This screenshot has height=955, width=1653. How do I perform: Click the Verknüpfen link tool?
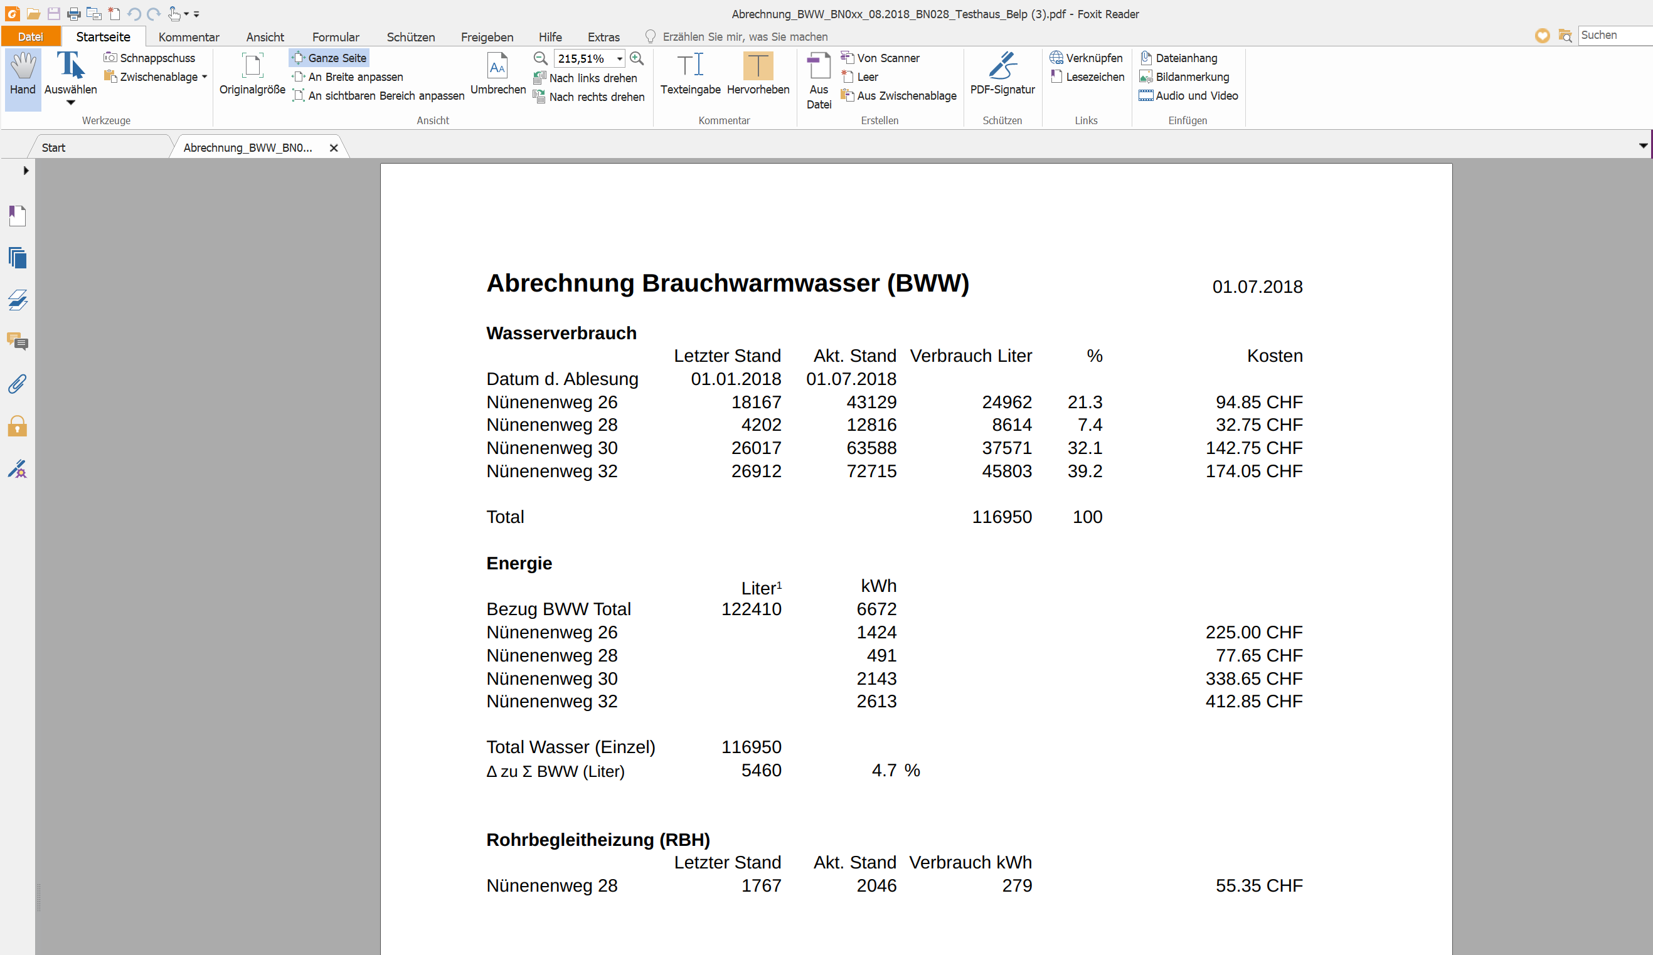pyautogui.click(x=1087, y=58)
